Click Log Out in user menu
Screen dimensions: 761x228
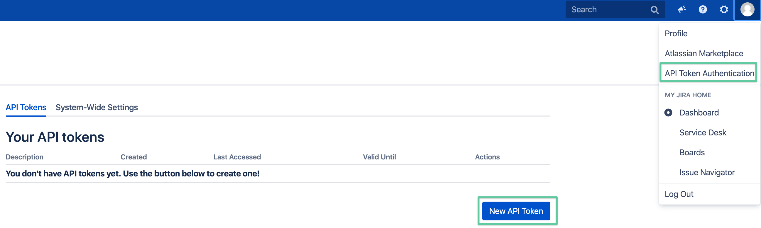click(679, 194)
